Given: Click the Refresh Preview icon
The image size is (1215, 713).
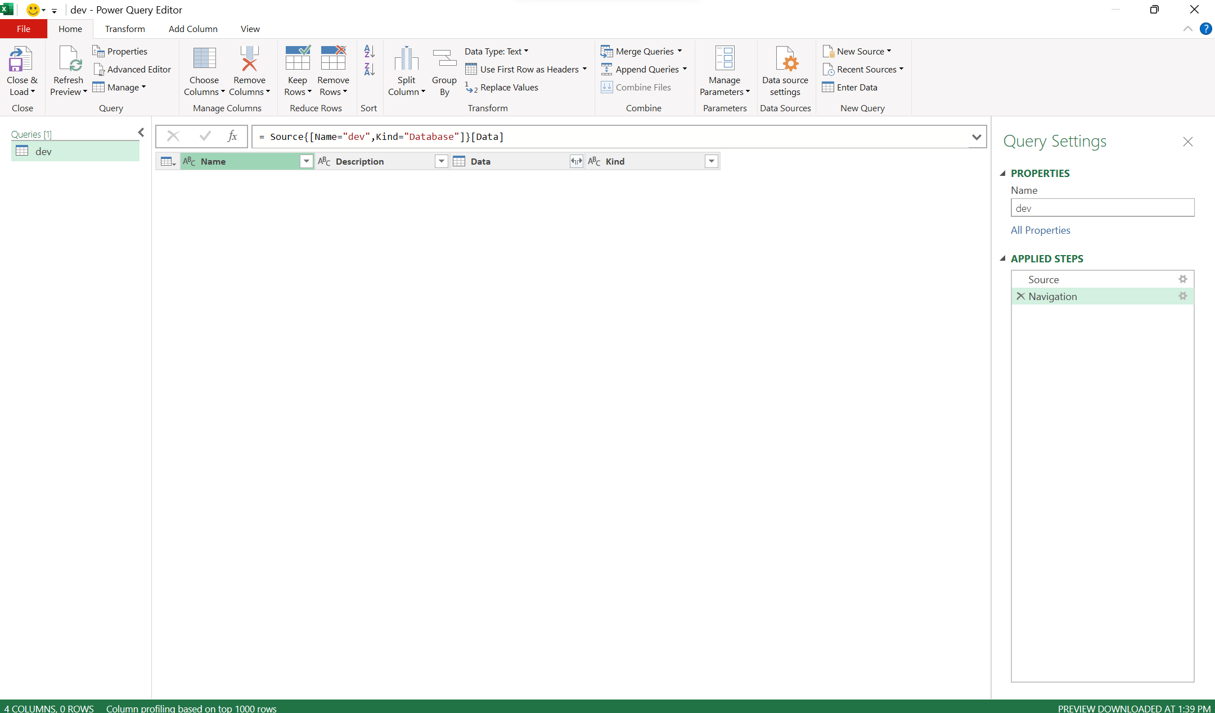Looking at the screenshot, I should [67, 65].
